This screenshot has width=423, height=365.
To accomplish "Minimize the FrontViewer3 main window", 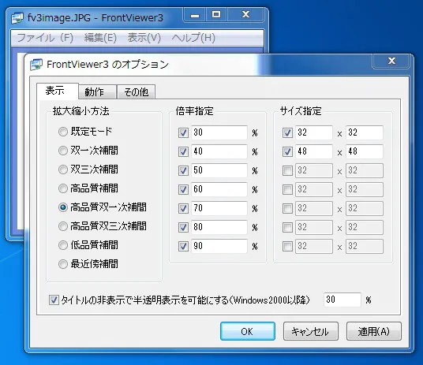I will [195, 14].
